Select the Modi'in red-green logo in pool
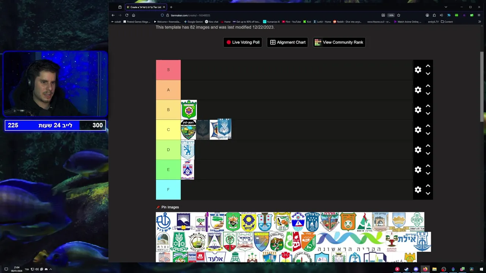This screenshot has width=486, height=273. [364, 221]
